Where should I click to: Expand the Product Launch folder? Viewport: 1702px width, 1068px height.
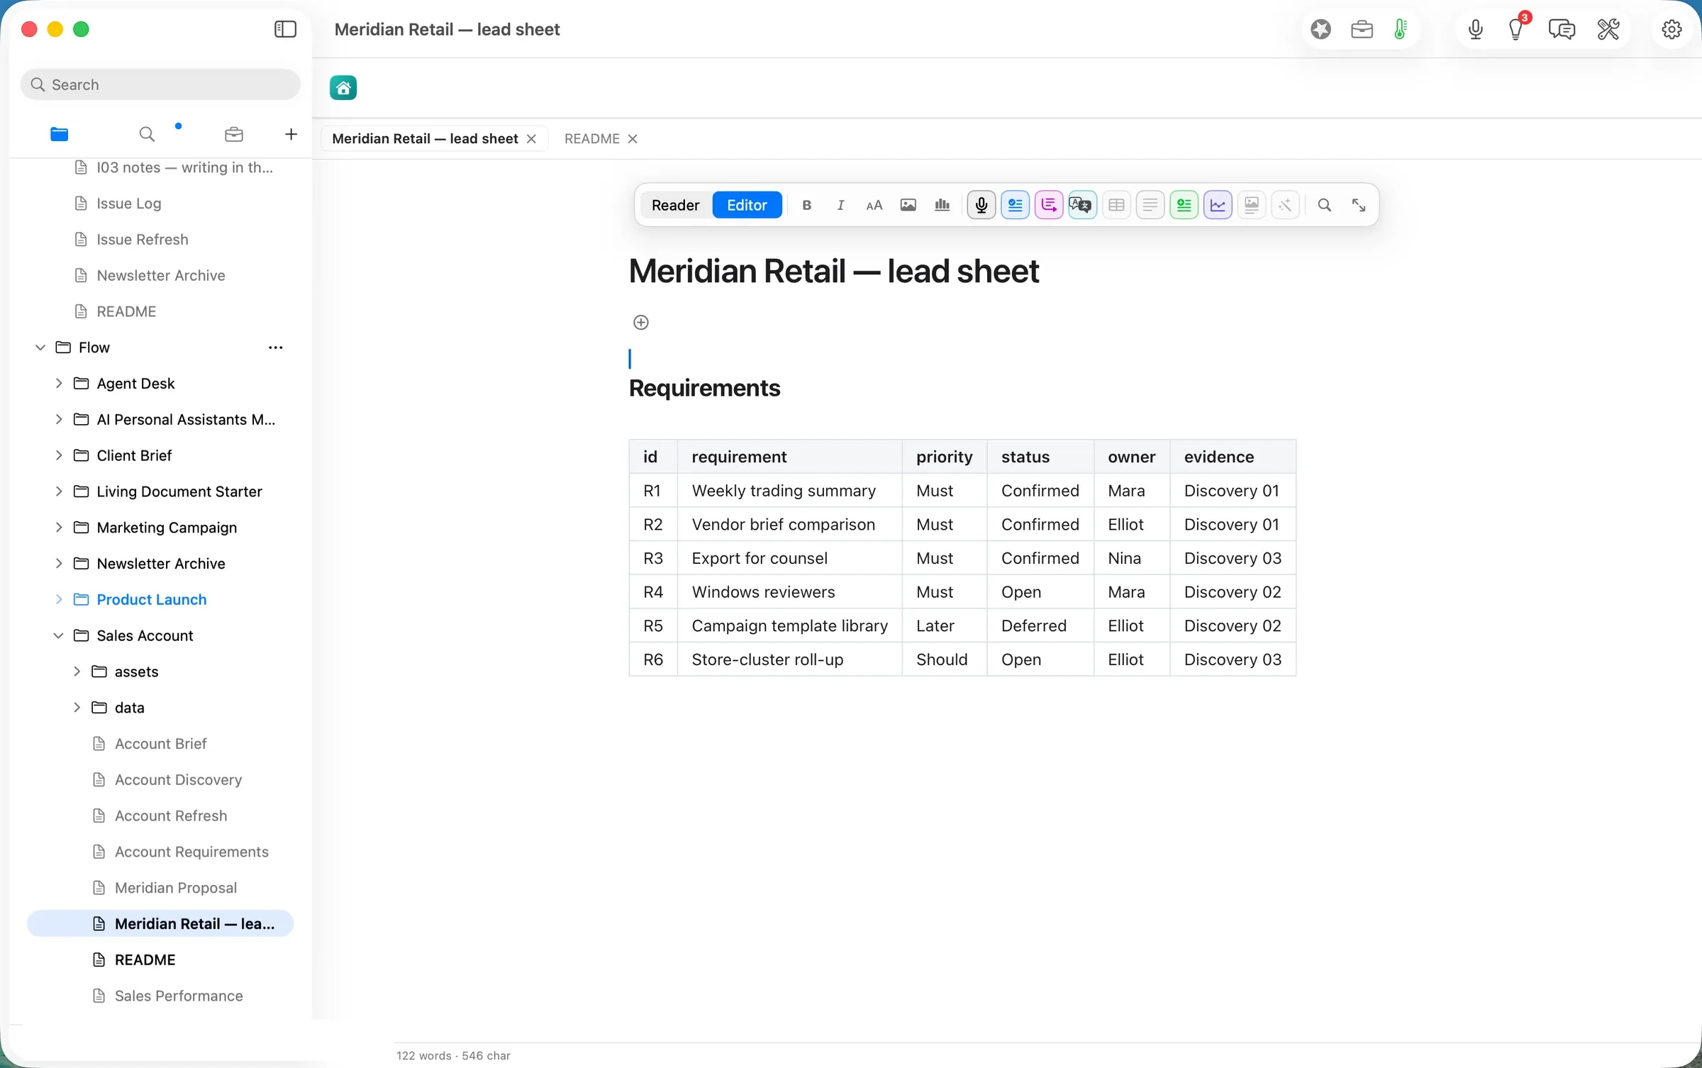pyautogui.click(x=59, y=599)
